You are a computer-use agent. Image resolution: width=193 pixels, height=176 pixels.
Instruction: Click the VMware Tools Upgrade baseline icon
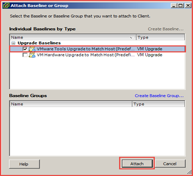point(32,49)
